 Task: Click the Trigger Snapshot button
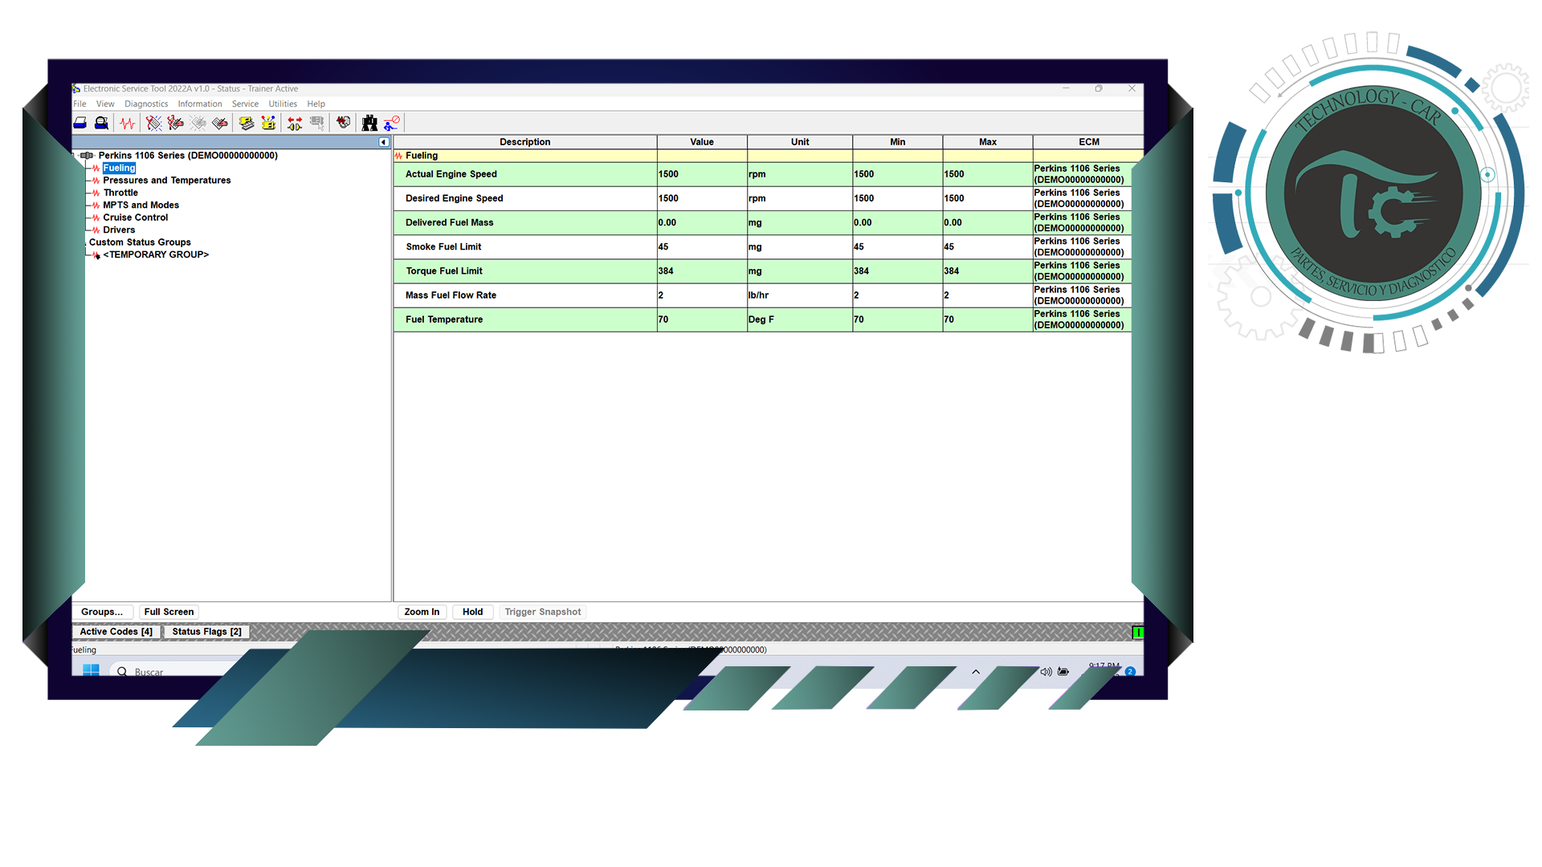tap(543, 612)
